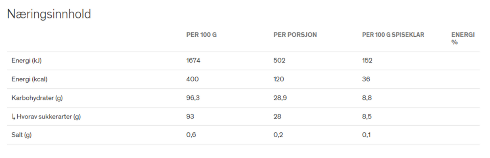Click the 400 kcal per 100 g value
The width and height of the screenshot is (490, 158).
[193, 79]
